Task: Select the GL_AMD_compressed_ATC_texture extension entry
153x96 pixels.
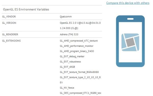Action: pos(79,41)
